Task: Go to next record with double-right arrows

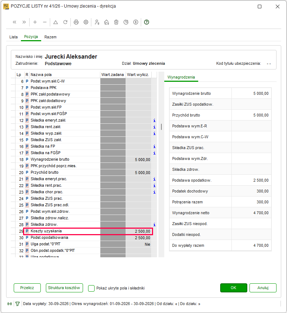Action: pyautogui.click(x=24, y=22)
